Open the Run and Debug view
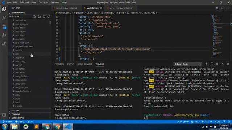This screenshot has width=232, height=130. point(4,35)
